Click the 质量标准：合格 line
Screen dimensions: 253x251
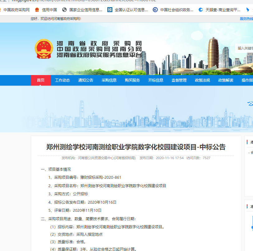click(x=68, y=242)
